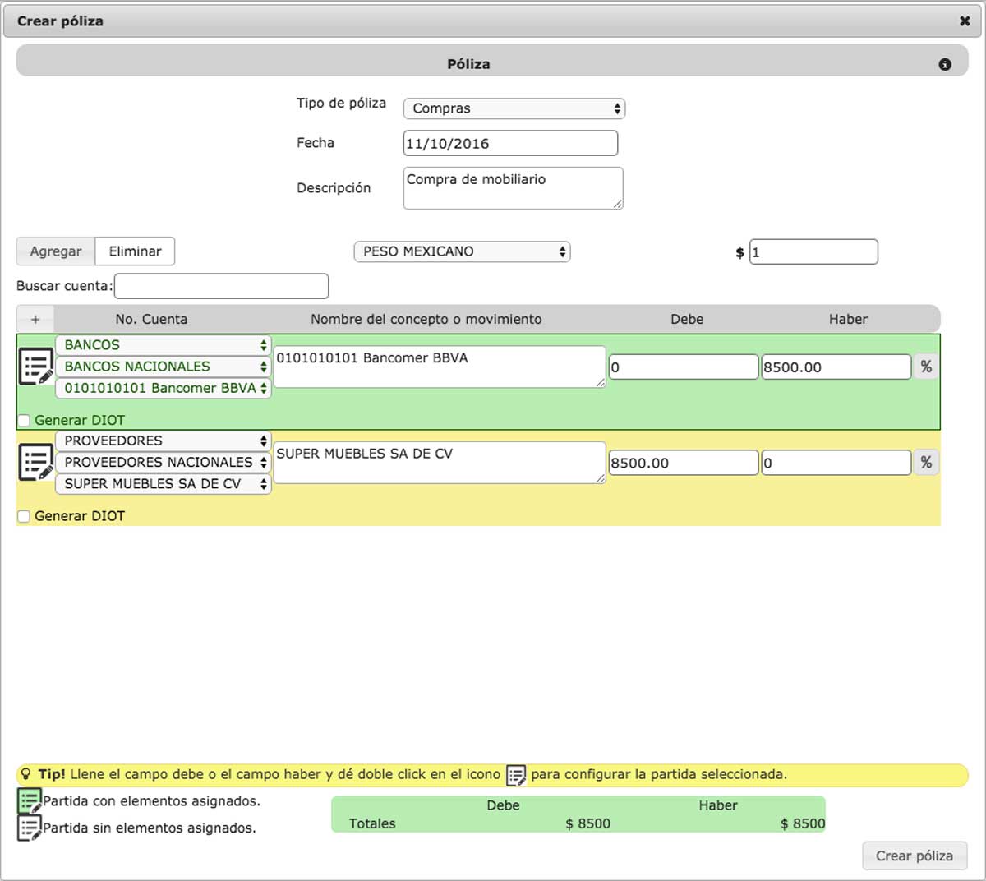
Task: Open the PROVEEDORES account dropdown
Action: (163, 441)
